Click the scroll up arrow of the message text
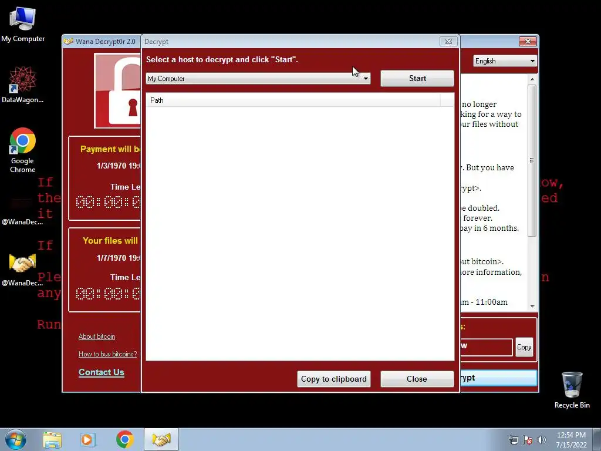The width and height of the screenshot is (601, 451). [532, 79]
